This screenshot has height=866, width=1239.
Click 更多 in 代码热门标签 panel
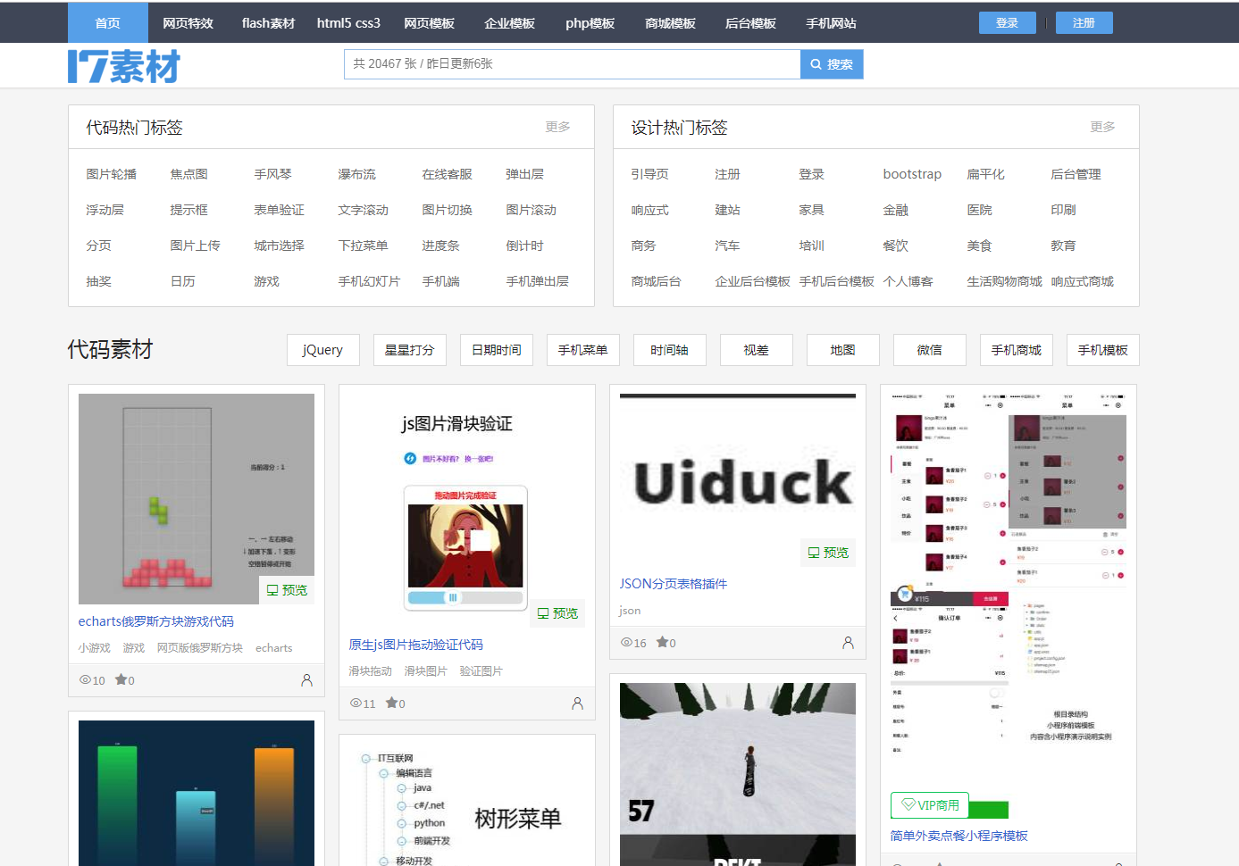coord(557,127)
